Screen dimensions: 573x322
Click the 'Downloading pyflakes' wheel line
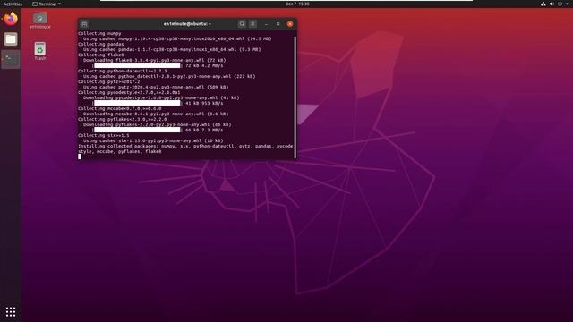pos(158,124)
